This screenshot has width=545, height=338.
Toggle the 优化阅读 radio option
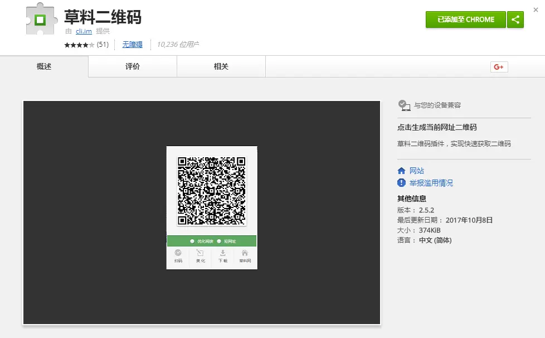[192, 241]
